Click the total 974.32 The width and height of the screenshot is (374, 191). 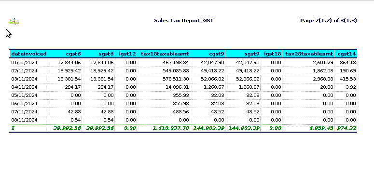tap(346, 128)
